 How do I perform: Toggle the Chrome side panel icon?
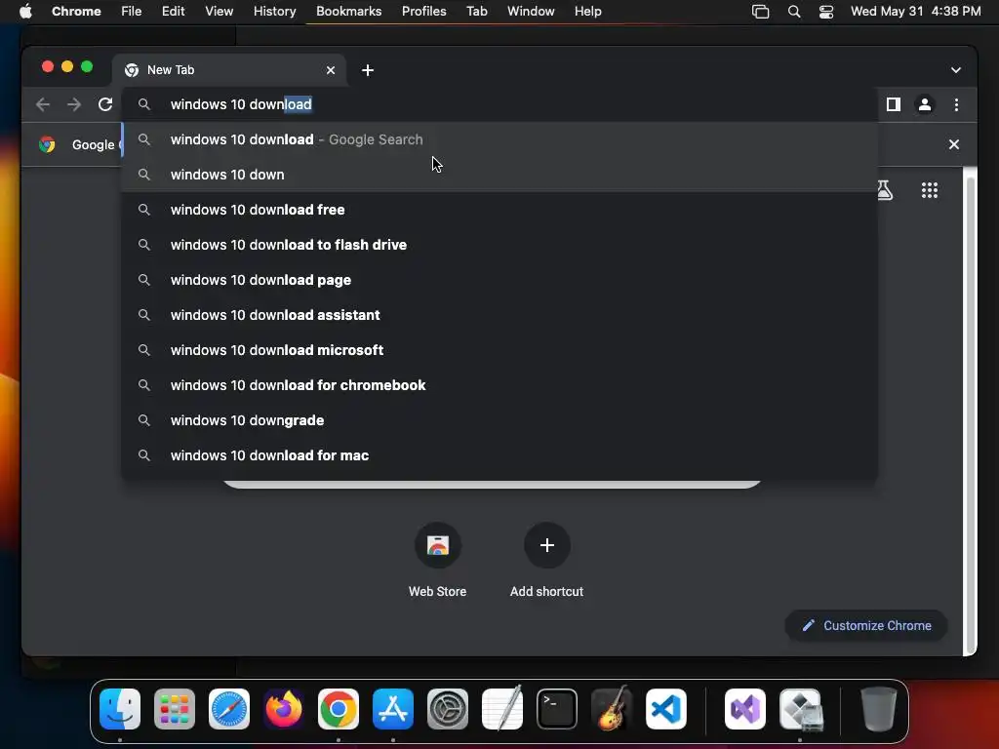[x=894, y=104]
